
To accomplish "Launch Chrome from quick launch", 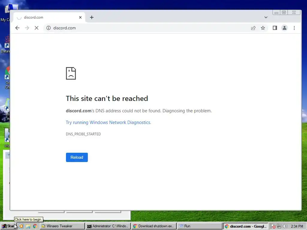I will [x=35, y=226].
